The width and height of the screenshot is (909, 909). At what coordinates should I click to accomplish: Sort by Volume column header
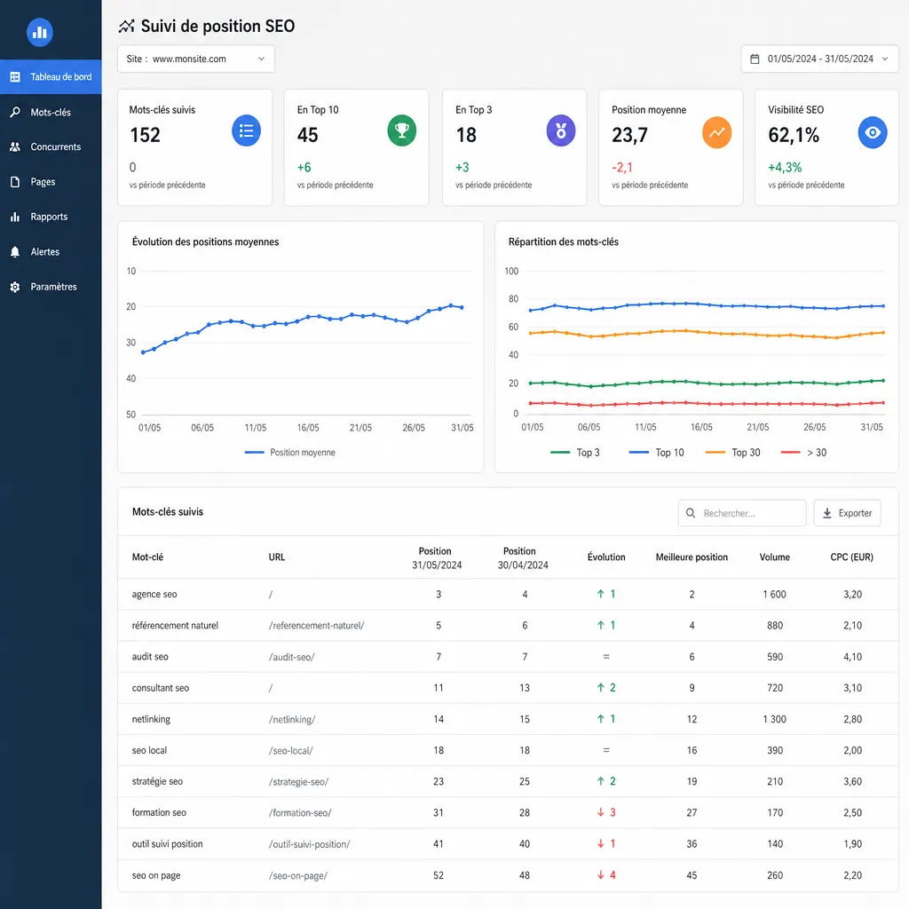point(774,557)
